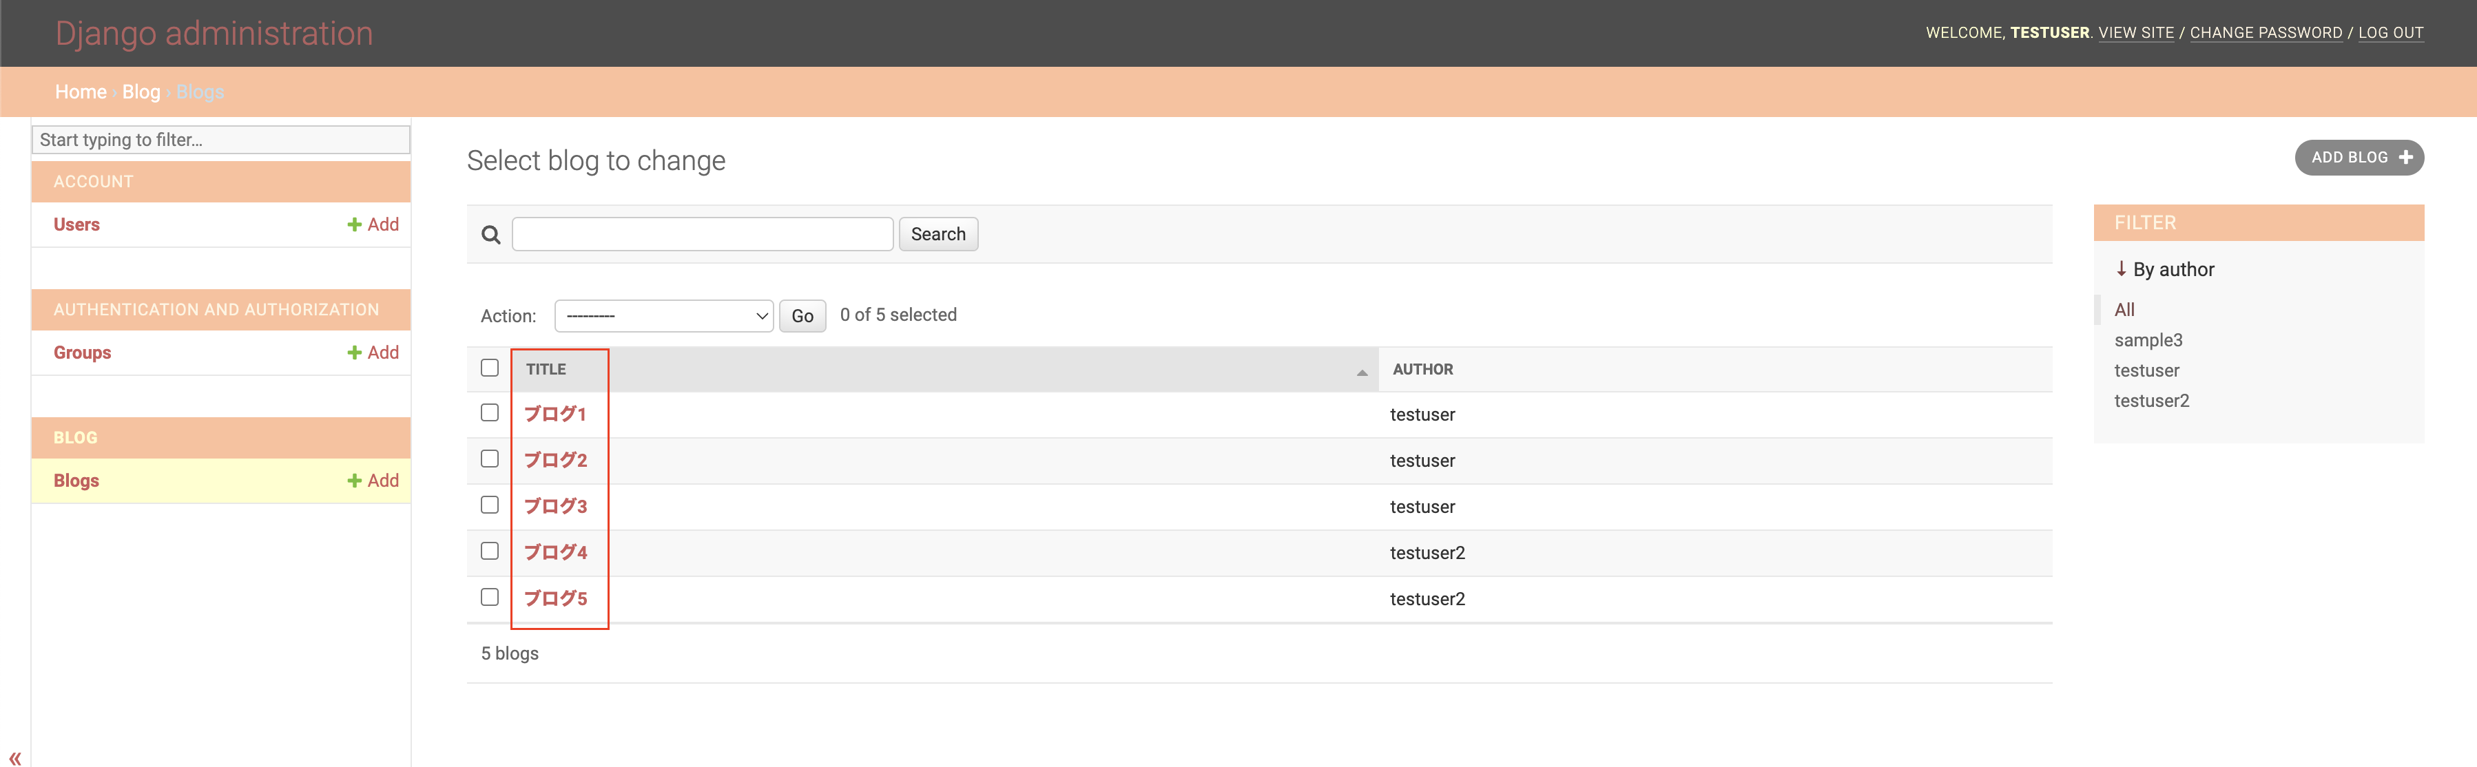Screen dimensions: 2477x767
Task: Filter blogs by author testuser2
Action: [x=2151, y=401]
